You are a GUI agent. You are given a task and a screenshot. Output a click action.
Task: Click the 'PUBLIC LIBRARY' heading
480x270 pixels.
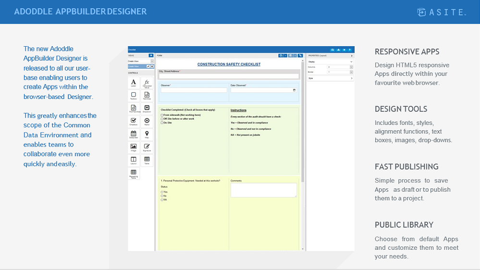coord(404,225)
